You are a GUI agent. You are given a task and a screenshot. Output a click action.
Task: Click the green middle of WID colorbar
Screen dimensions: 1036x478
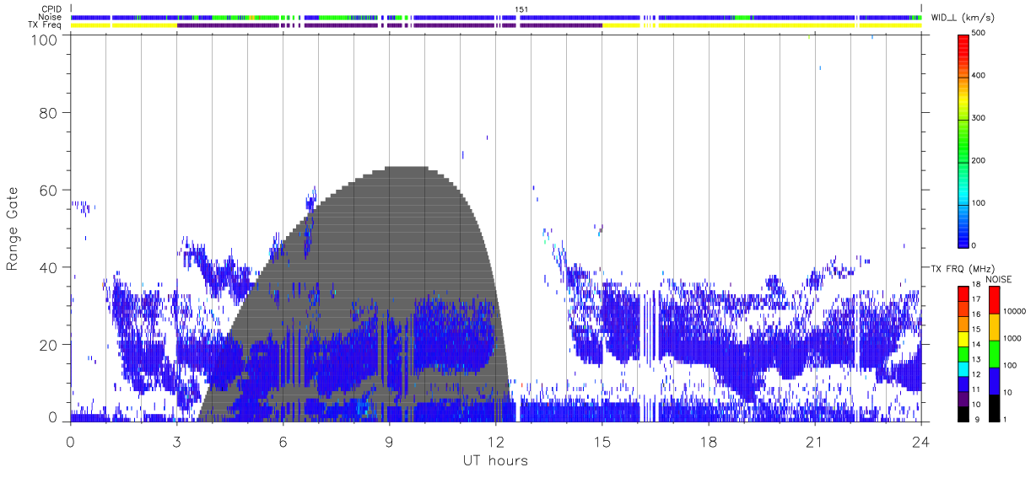[963, 139]
